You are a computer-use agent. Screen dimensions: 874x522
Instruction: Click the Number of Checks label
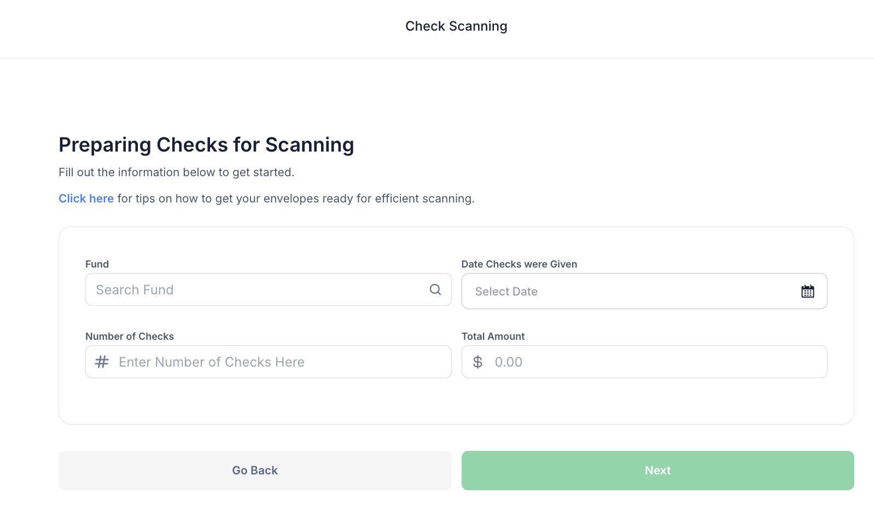click(130, 337)
